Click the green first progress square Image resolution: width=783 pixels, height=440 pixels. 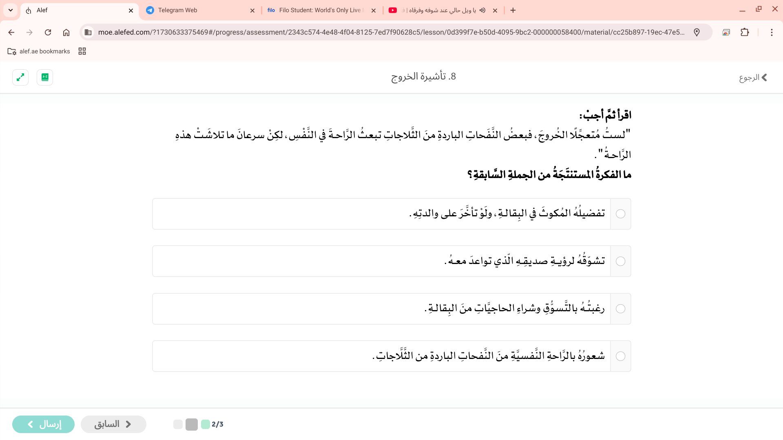pos(206,424)
